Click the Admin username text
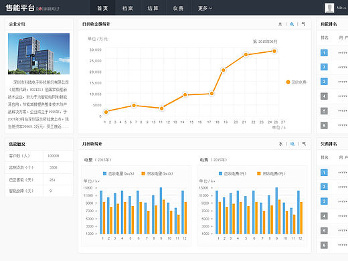 coord(341,7)
